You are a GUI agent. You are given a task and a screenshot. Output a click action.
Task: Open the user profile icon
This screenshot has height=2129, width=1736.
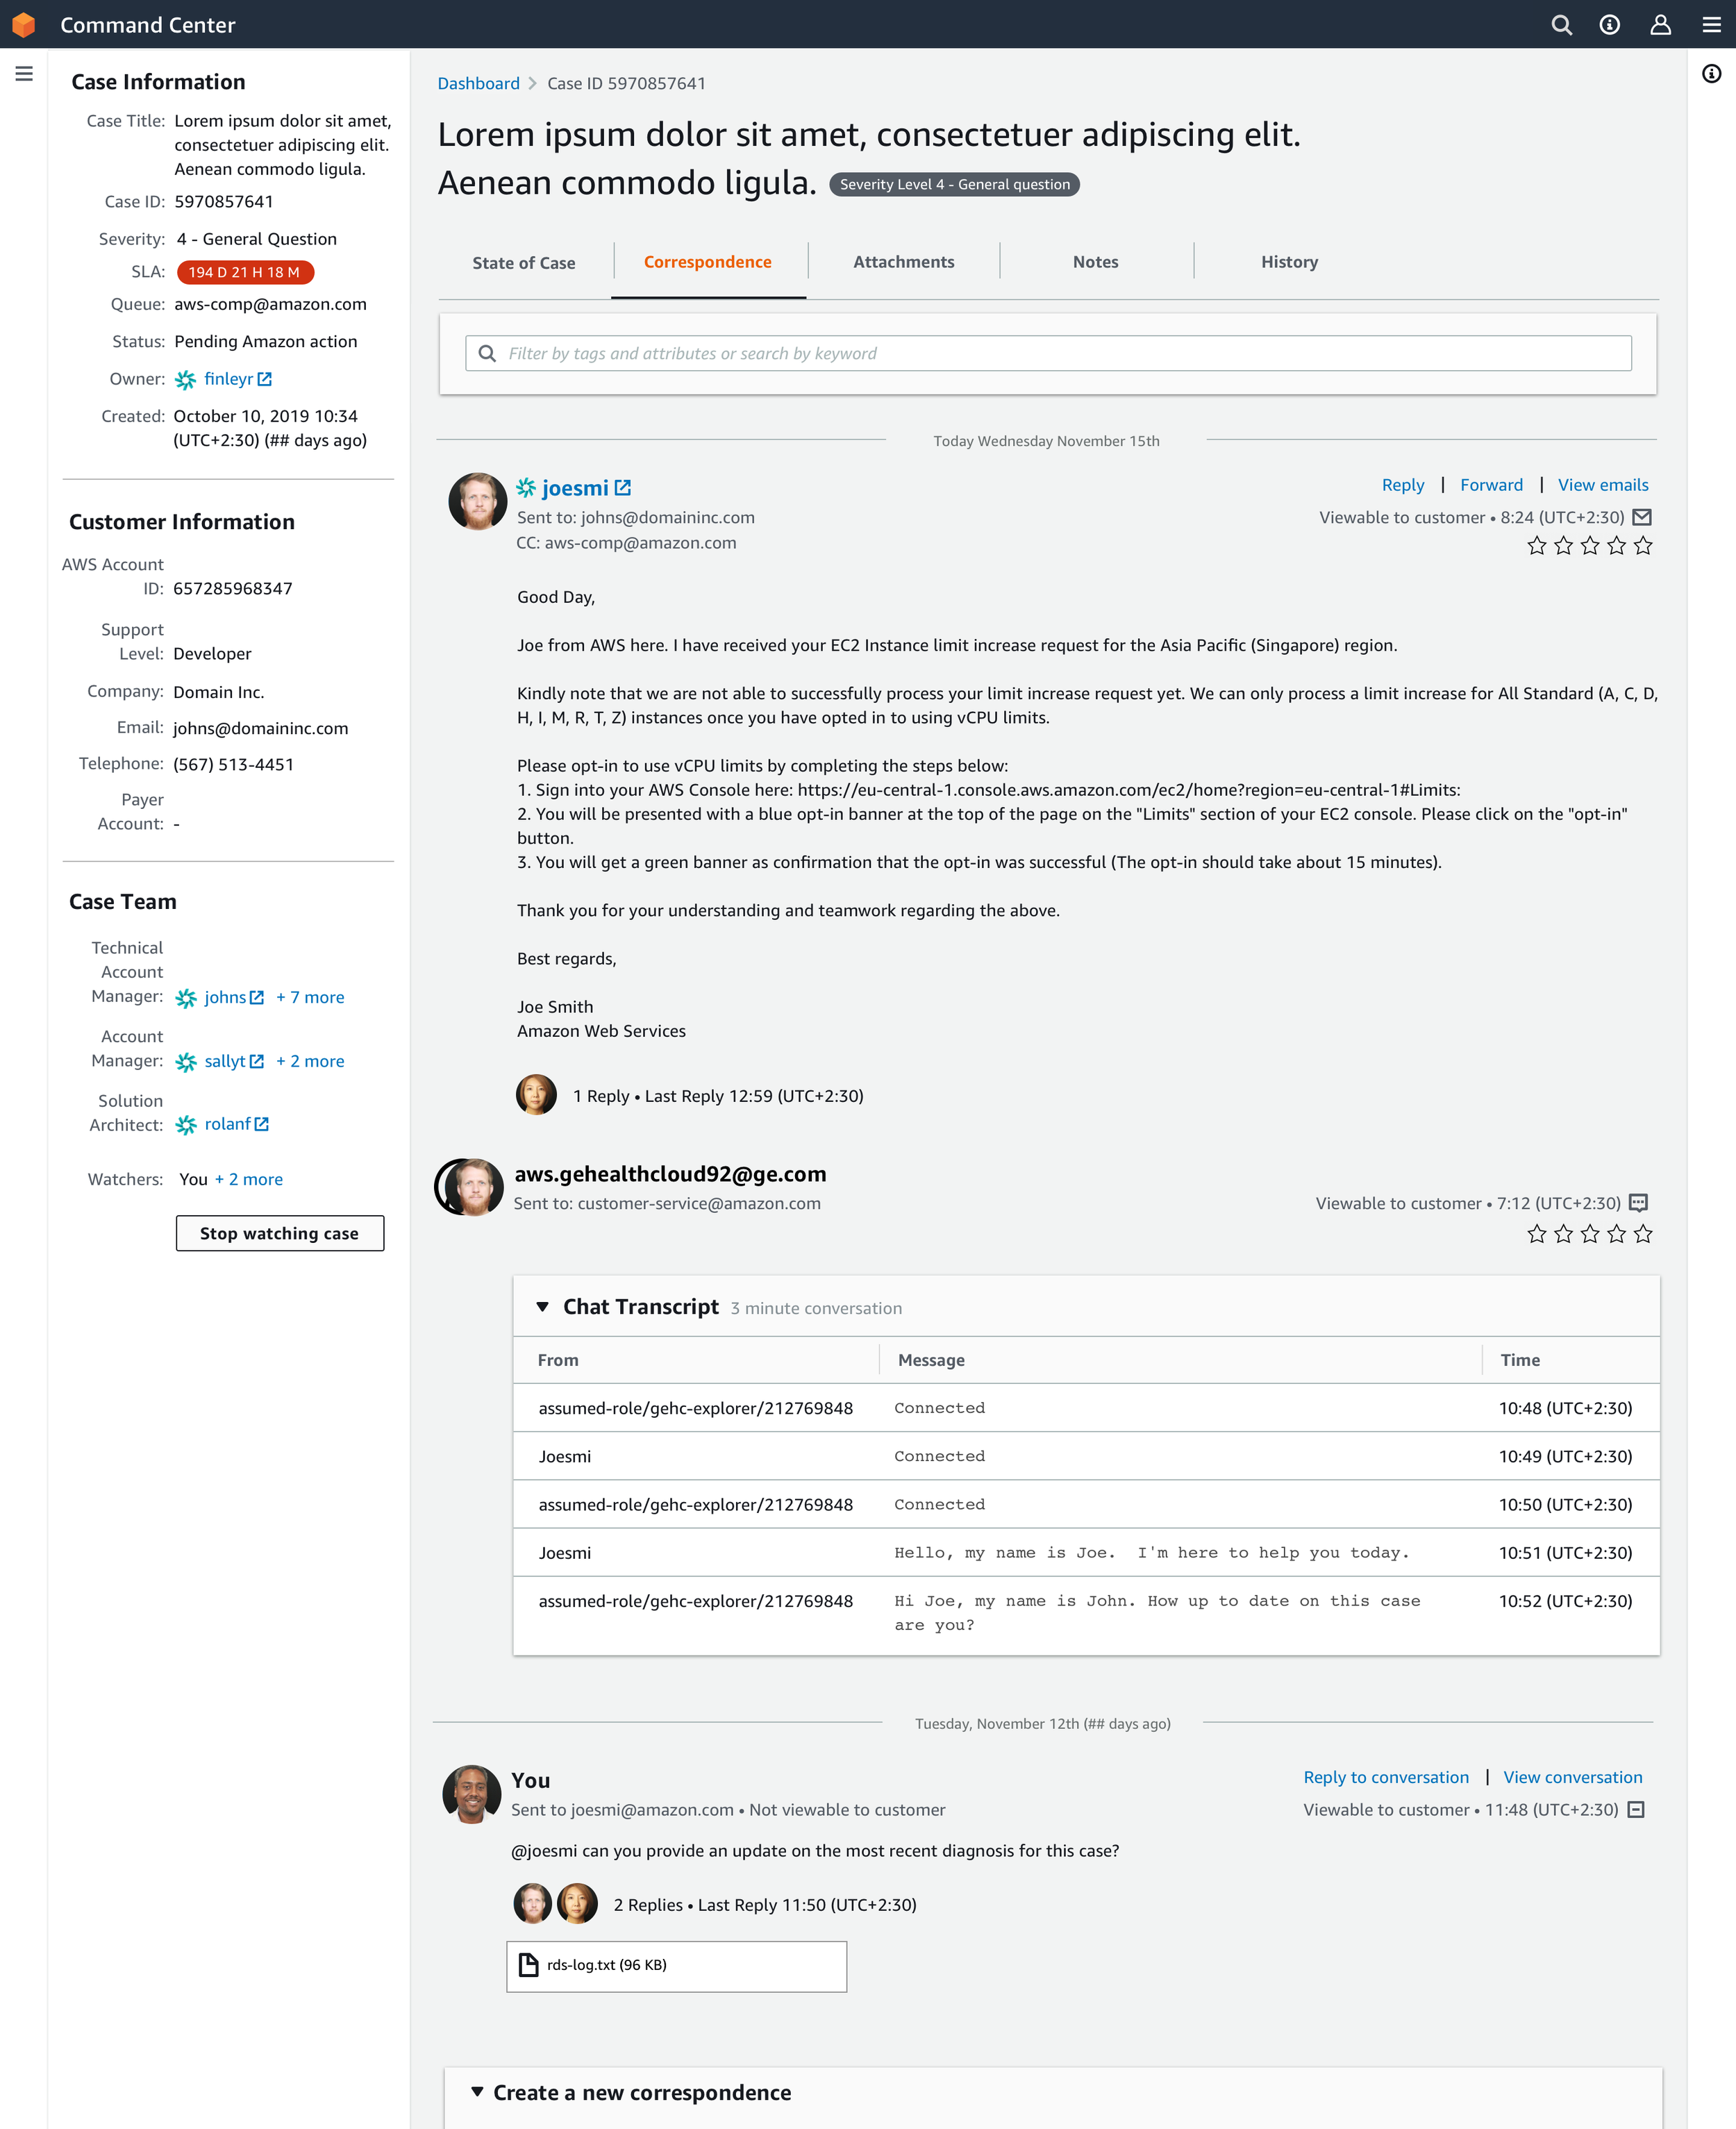click(x=1660, y=25)
